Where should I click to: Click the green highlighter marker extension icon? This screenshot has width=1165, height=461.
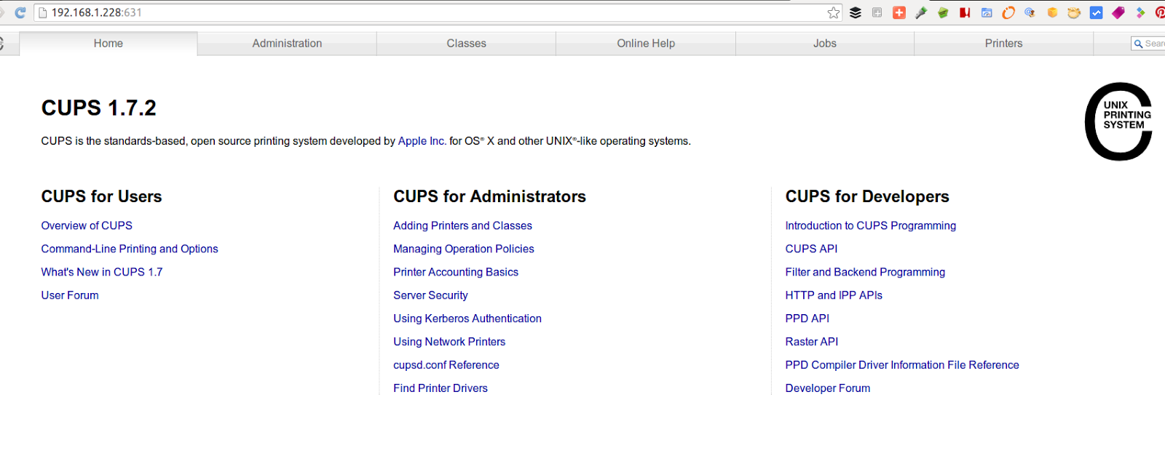click(x=921, y=12)
